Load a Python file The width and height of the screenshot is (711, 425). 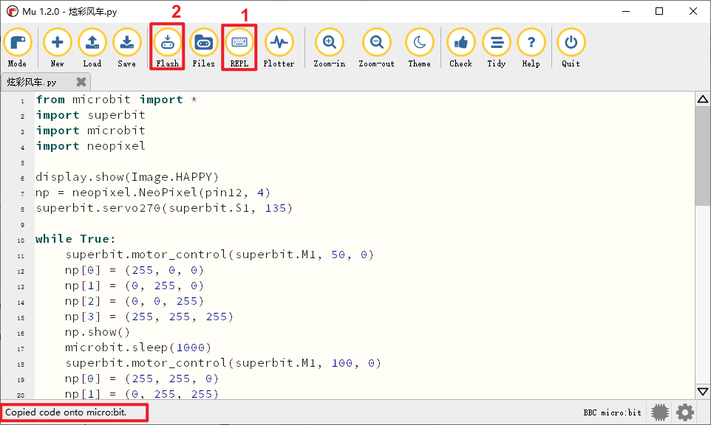92,47
